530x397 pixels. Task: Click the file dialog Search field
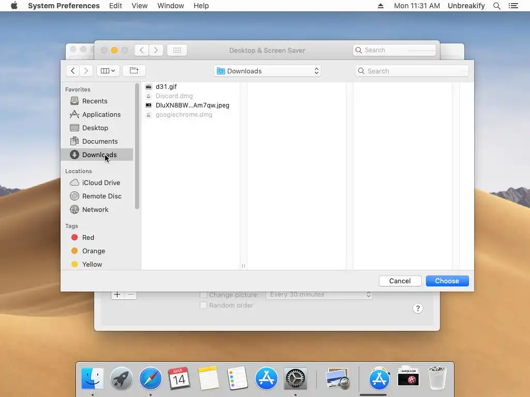point(411,71)
